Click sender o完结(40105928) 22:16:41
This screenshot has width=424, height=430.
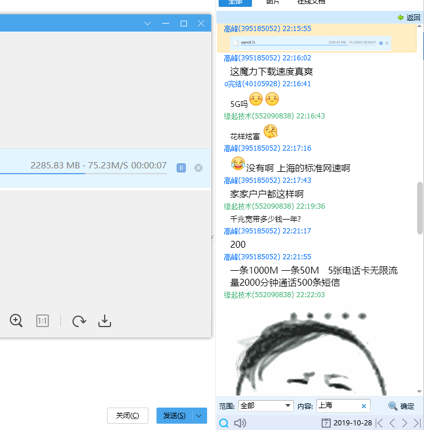268,83
